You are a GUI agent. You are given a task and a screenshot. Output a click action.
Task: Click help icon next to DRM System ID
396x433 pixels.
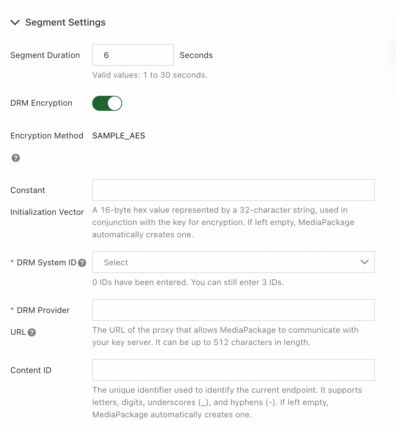pos(82,263)
